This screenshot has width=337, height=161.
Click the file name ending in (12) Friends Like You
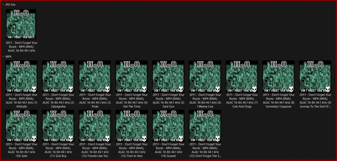pos(95,150)
